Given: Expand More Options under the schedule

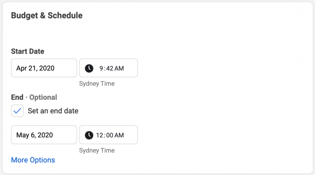Looking at the screenshot, I should tap(33, 160).
